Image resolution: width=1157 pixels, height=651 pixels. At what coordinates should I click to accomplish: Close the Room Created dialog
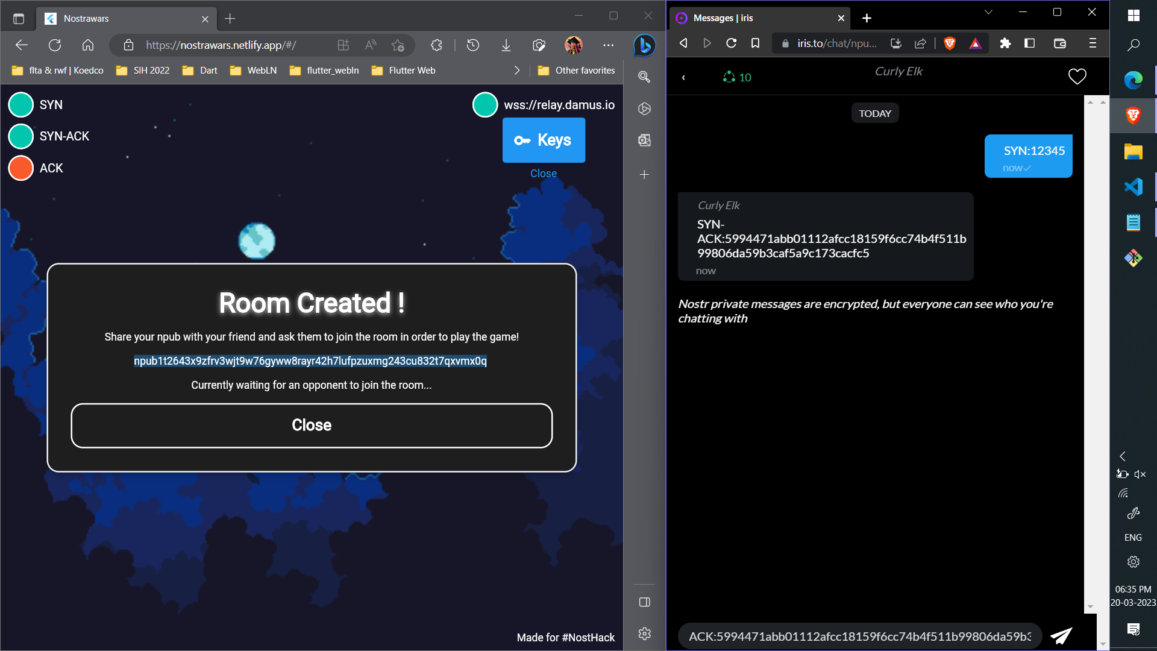click(312, 425)
